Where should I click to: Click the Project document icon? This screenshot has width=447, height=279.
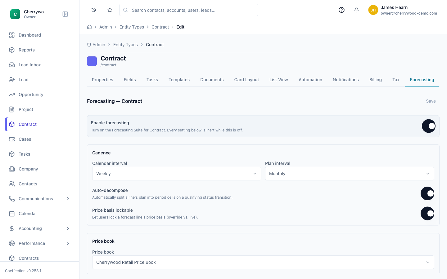(x=12, y=109)
